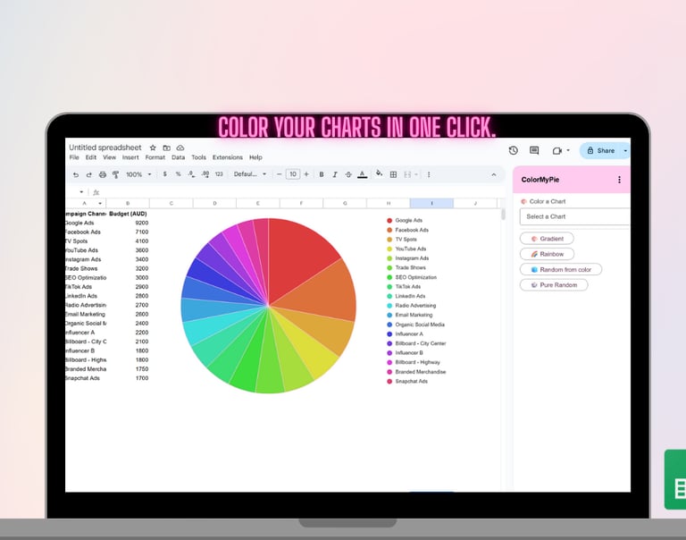Open the Default font dropdown
This screenshot has width=686, height=540.
[x=250, y=174]
